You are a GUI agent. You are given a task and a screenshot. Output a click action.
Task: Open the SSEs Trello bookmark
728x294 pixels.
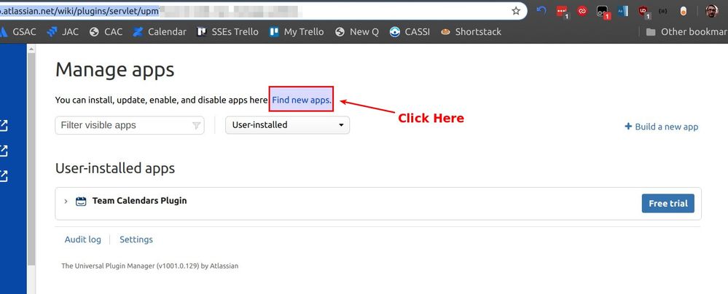coord(227,31)
